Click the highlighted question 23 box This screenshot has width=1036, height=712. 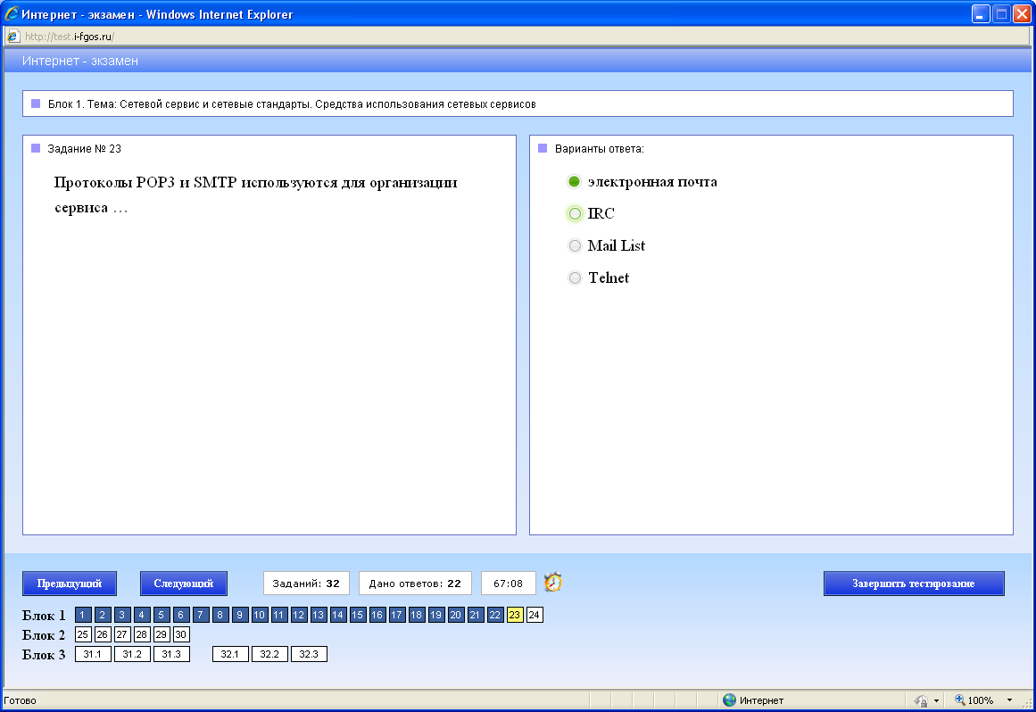coord(515,615)
